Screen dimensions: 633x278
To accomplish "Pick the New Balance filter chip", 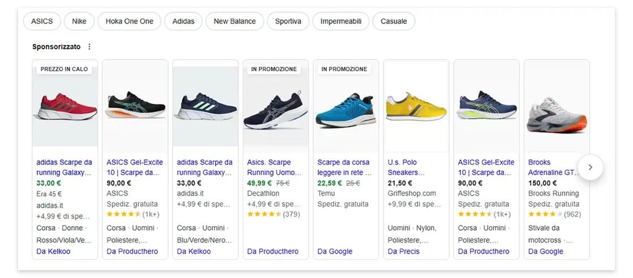I will [x=235, y=21].
